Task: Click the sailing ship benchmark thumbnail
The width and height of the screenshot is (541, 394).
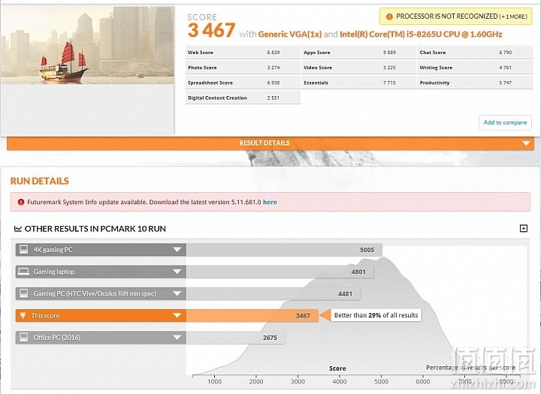Action: coord(87,45)
